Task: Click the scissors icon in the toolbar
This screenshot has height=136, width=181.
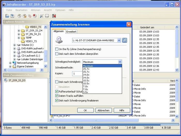Action: click(x=41, y=16)
